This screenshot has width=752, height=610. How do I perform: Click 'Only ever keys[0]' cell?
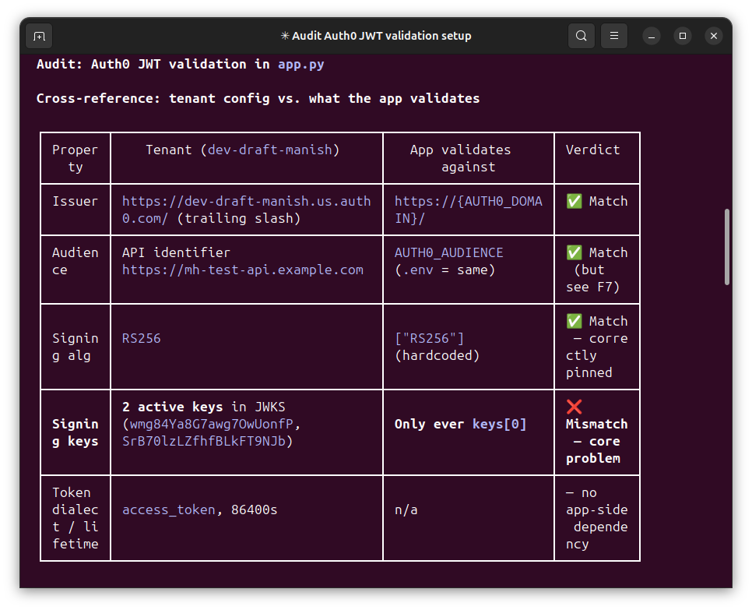click(x=460, y=425)
